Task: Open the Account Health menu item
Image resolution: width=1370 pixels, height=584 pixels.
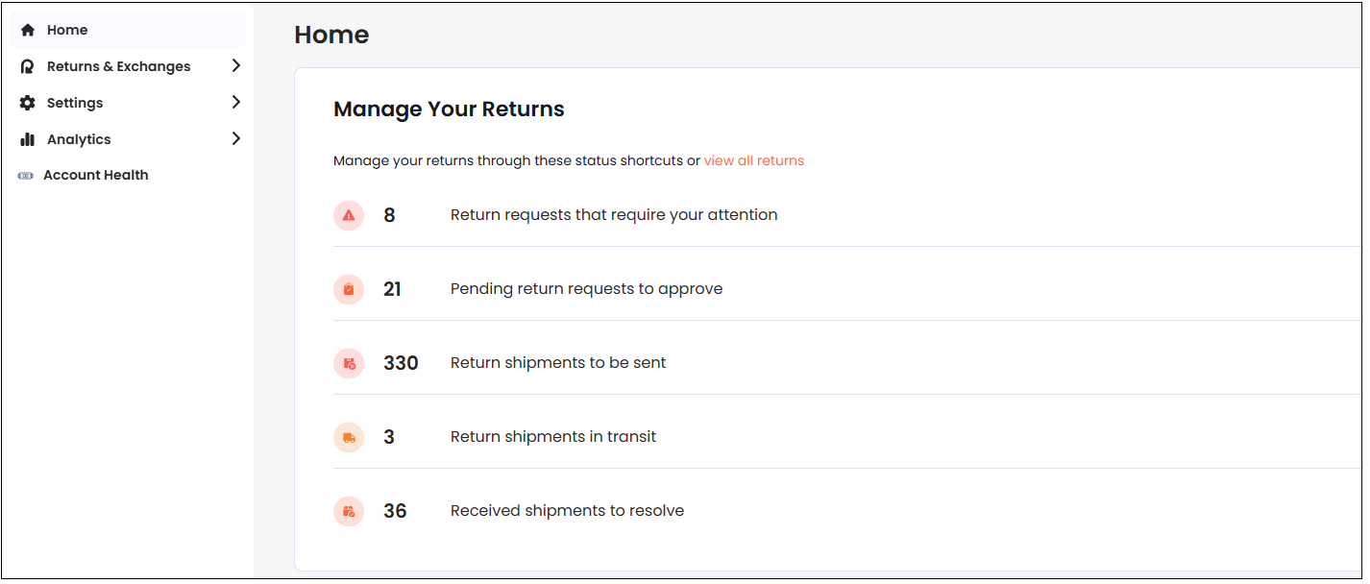Action: click(x=95, y=176)
